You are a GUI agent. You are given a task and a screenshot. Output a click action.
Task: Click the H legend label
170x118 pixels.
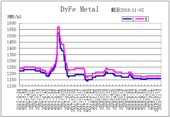pos(146,19)
